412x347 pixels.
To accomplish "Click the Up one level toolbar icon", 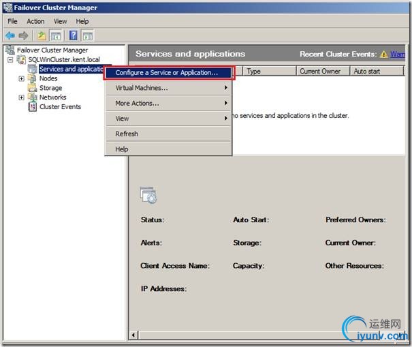I will (42, 35).
